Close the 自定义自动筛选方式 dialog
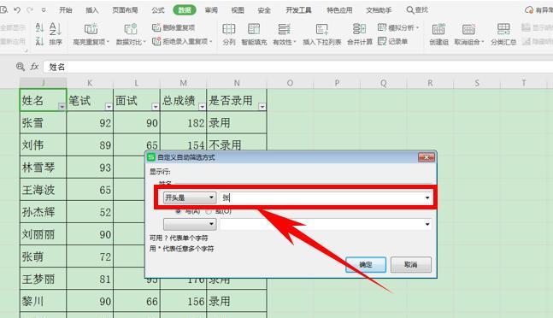553x318 pixels. (426, 157)
